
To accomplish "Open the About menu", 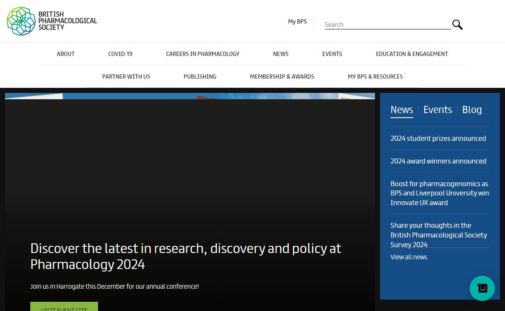I will [x=66, y=54].
